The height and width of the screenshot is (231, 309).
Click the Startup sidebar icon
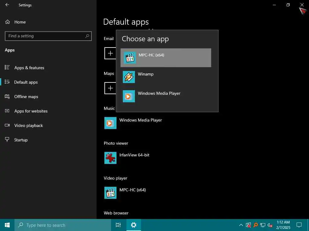7,140
